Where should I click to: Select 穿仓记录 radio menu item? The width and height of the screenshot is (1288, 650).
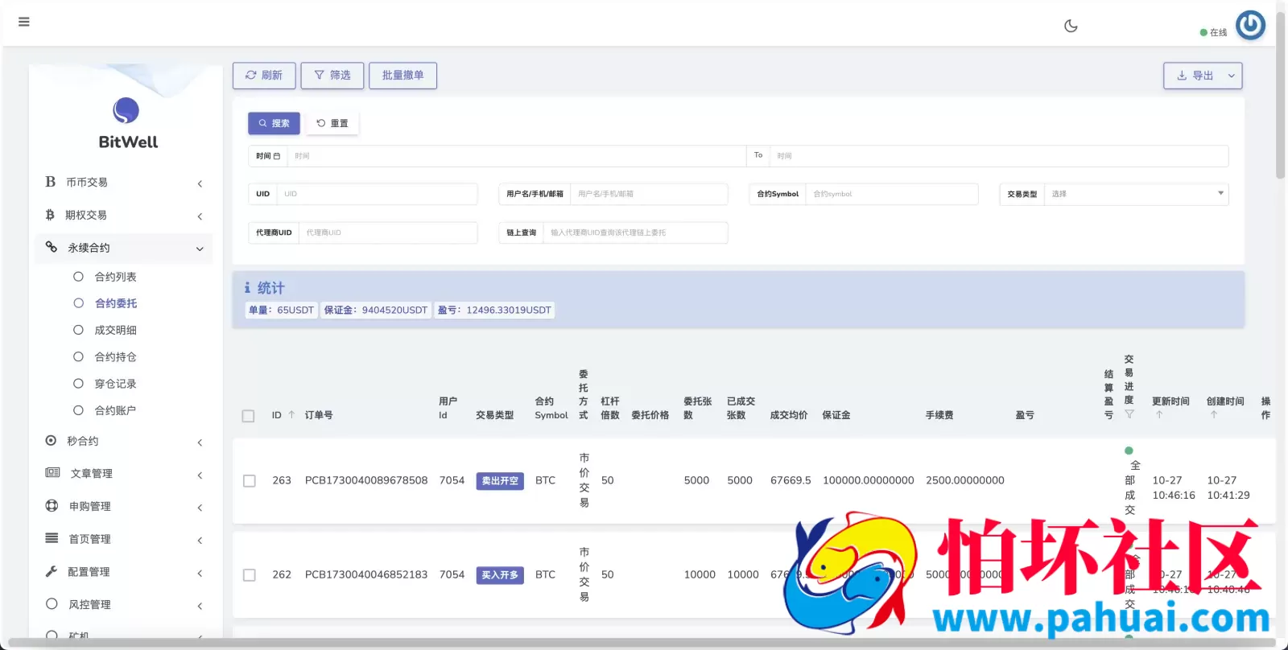pyautogui.click(x=78, y=384)
